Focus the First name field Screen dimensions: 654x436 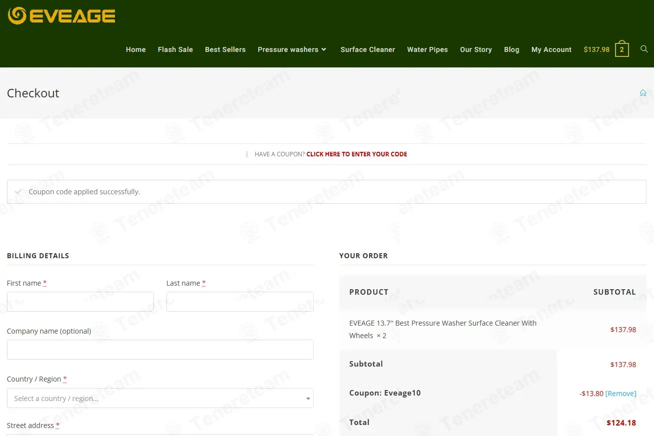80,302
